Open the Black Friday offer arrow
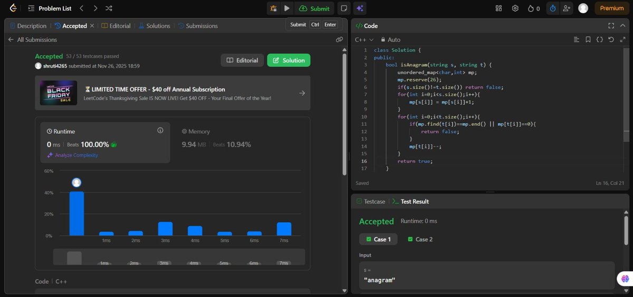Image resolution: width=633 pixels, height=297 pixels. tap(302, 93)
